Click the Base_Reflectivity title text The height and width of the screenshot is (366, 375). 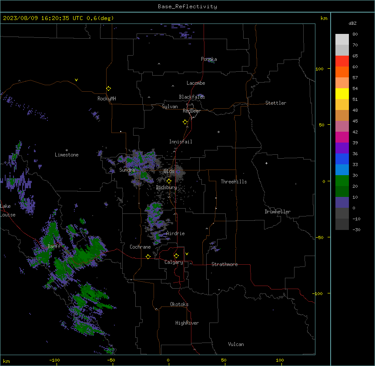(187, 7)
